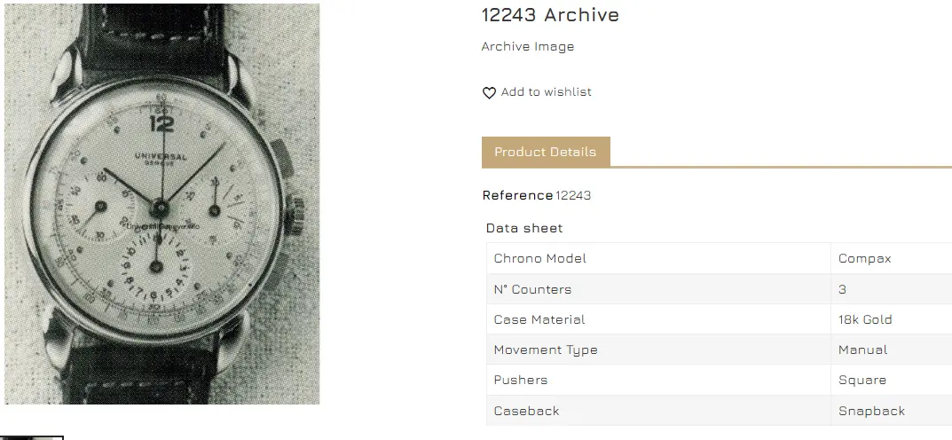Image resolution: width=952 pixels, height=440 pixels.
Task: Select the "Caseback" row label
Action: click(x=526, y=411)
